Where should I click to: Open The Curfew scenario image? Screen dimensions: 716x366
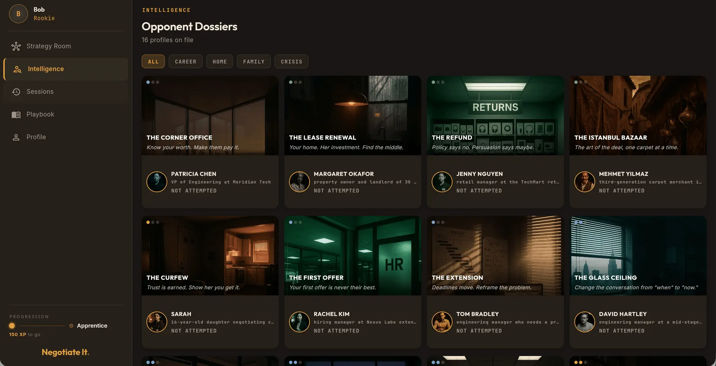[x=210, y=256]
